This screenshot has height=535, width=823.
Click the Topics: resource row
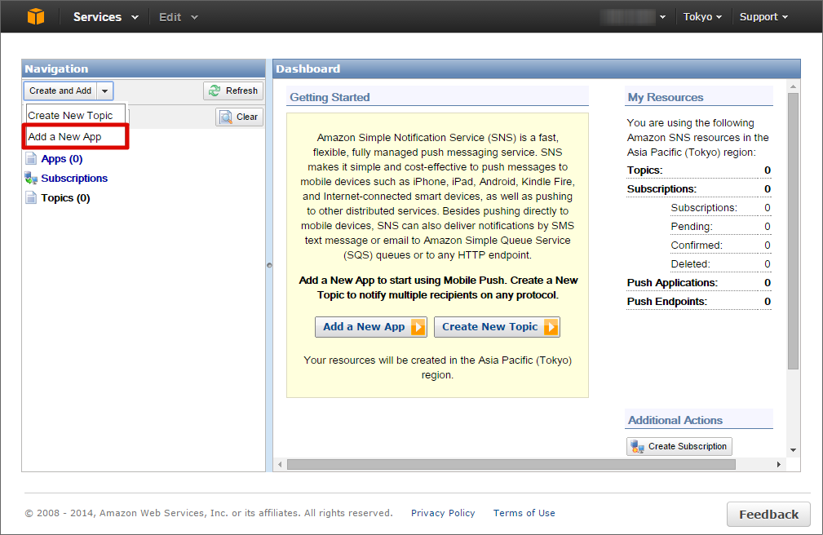point(698,170)
